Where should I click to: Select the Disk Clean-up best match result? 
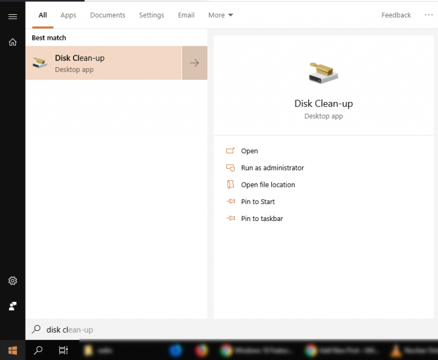[103, 63]
